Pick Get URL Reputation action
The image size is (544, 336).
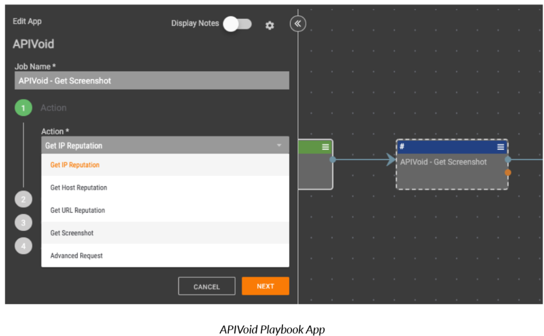(x=165, y=210)
